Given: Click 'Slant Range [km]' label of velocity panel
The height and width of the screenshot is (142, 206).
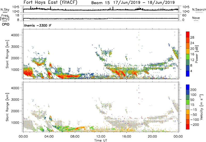Looking at the screenshot, I should [7, 107].
